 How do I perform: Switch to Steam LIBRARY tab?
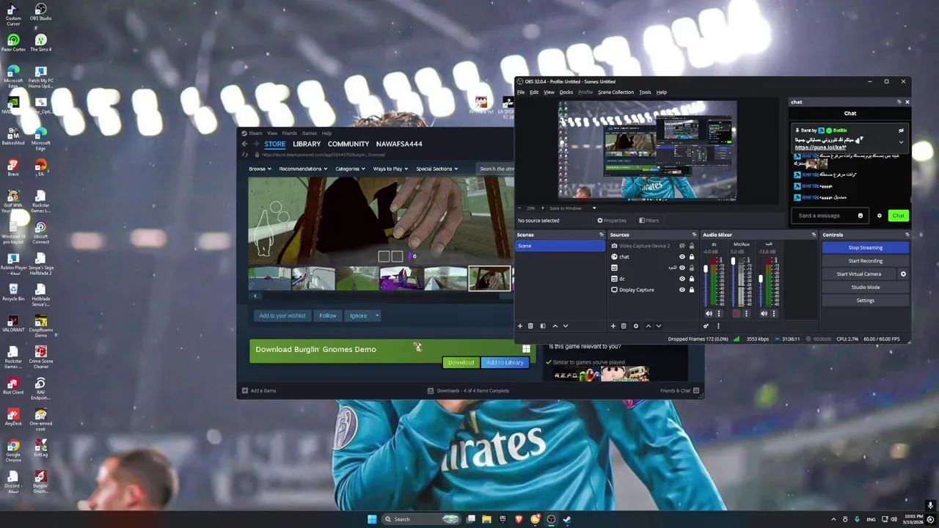(307, 144)
